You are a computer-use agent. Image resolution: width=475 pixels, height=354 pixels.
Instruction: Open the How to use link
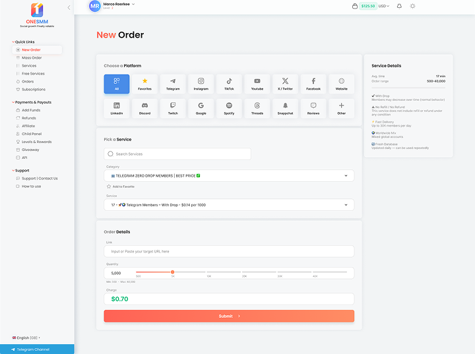pyautogui.click(x=28, y=187)
